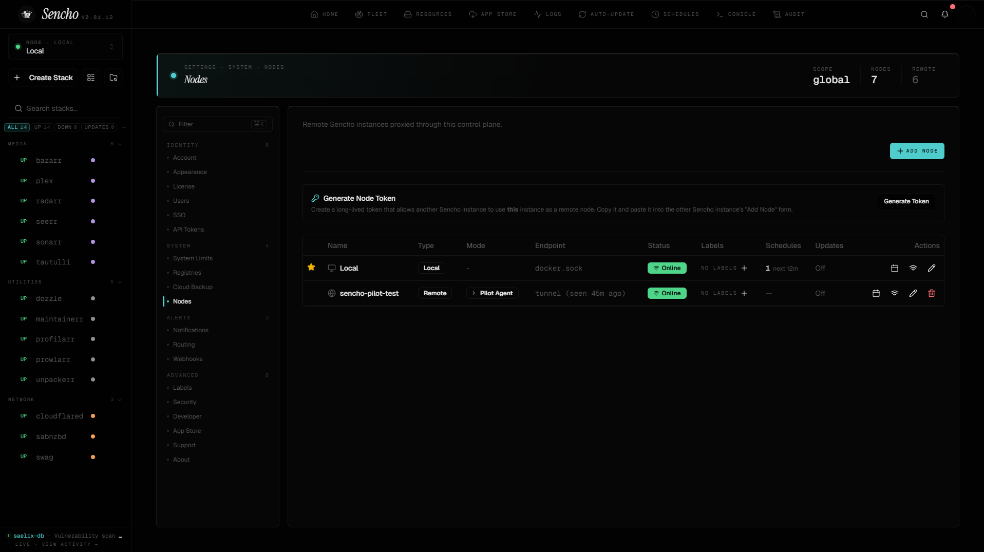Open Routing settings
Image resolution: width=984 pixels, height=552 pixels.
pos(184,345)
